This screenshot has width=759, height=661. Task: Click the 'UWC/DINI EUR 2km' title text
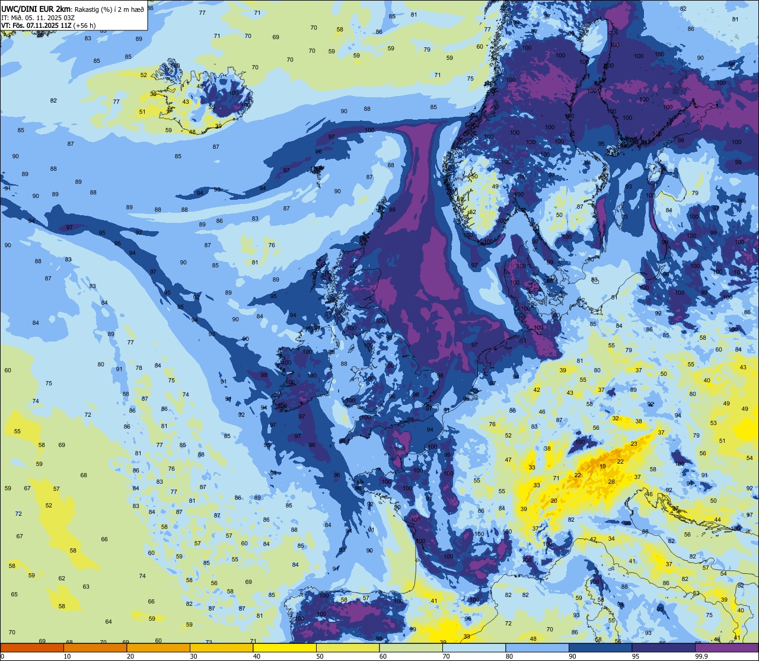[x=37, y=8]
